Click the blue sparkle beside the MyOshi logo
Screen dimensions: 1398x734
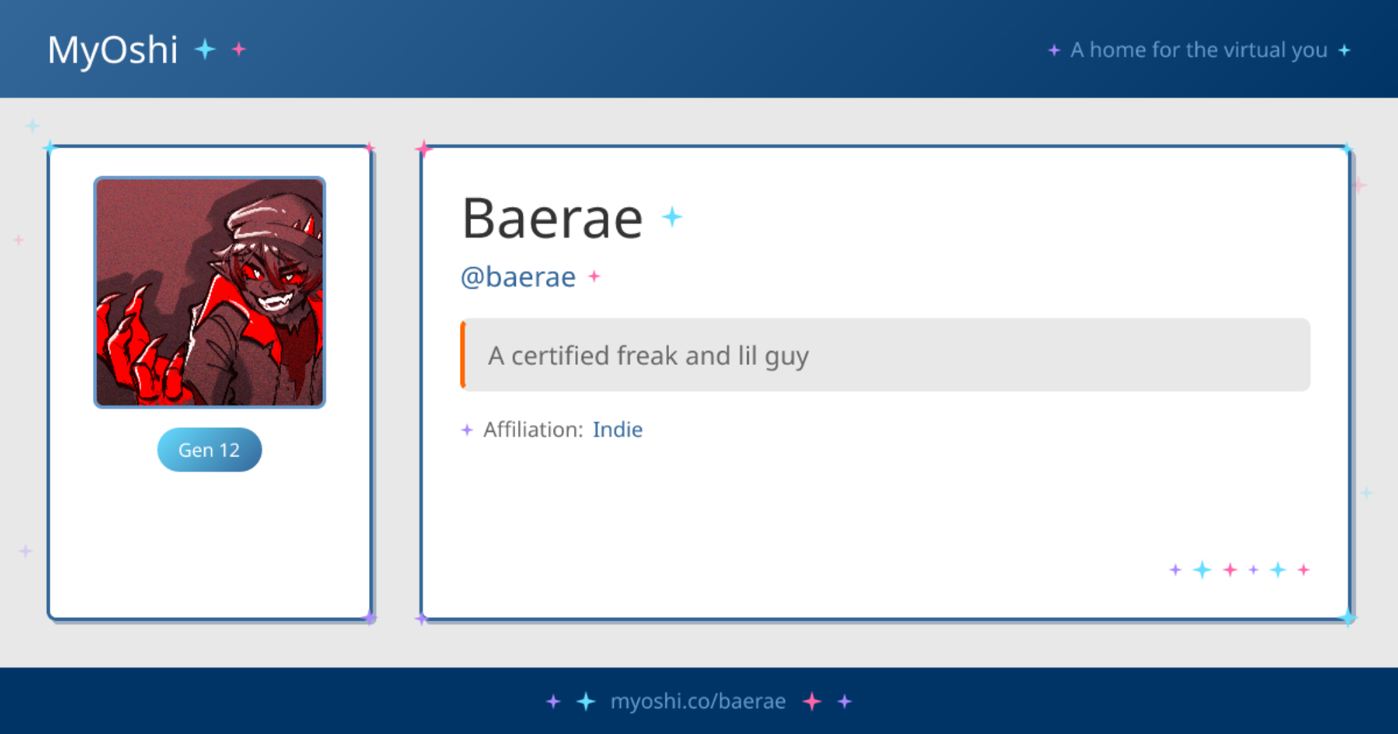pos(205,49)
